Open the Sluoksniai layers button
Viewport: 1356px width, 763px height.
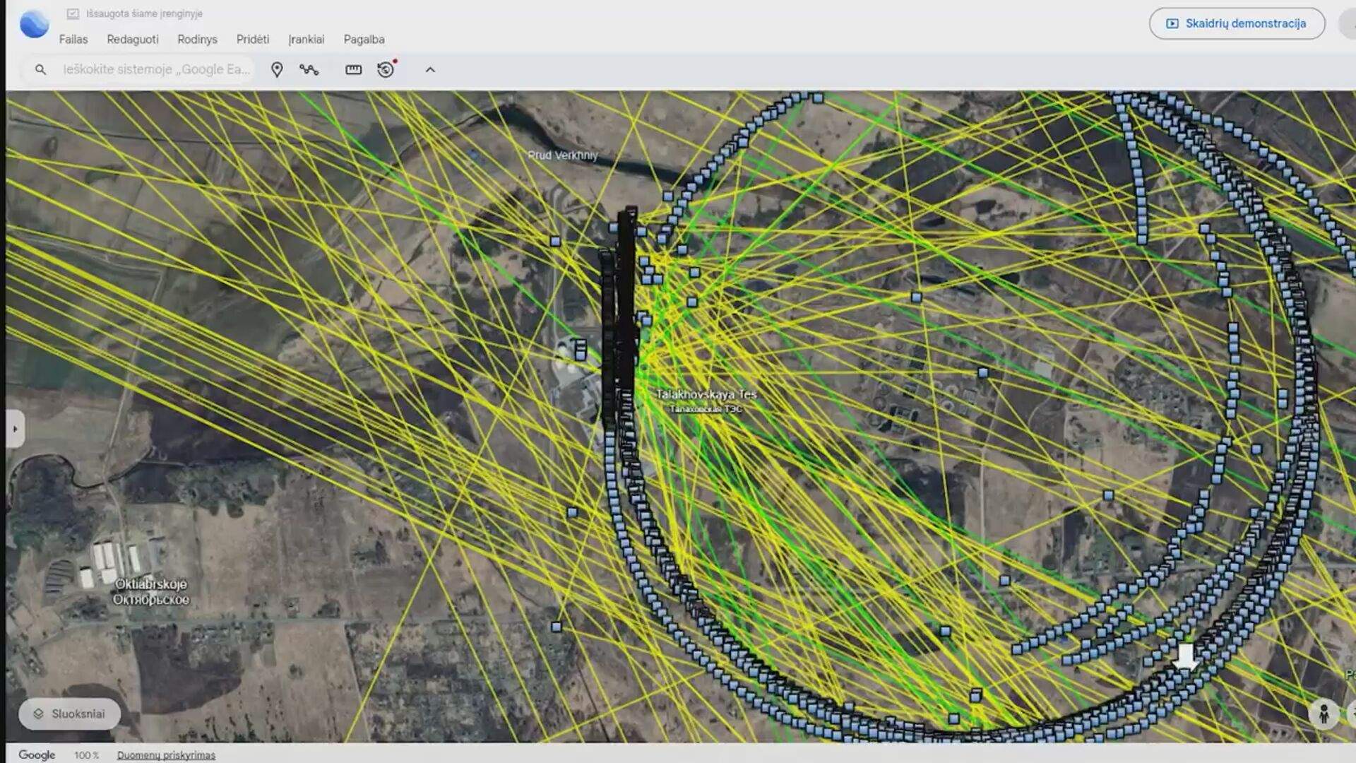coord(69,714)
